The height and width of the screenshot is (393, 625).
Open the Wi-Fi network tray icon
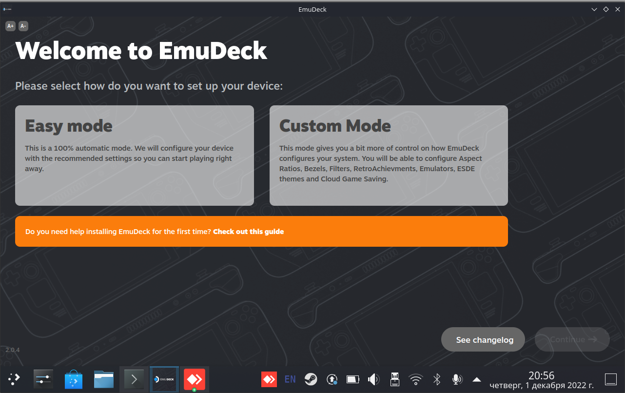pyautogui.click(x=416, y=379)
